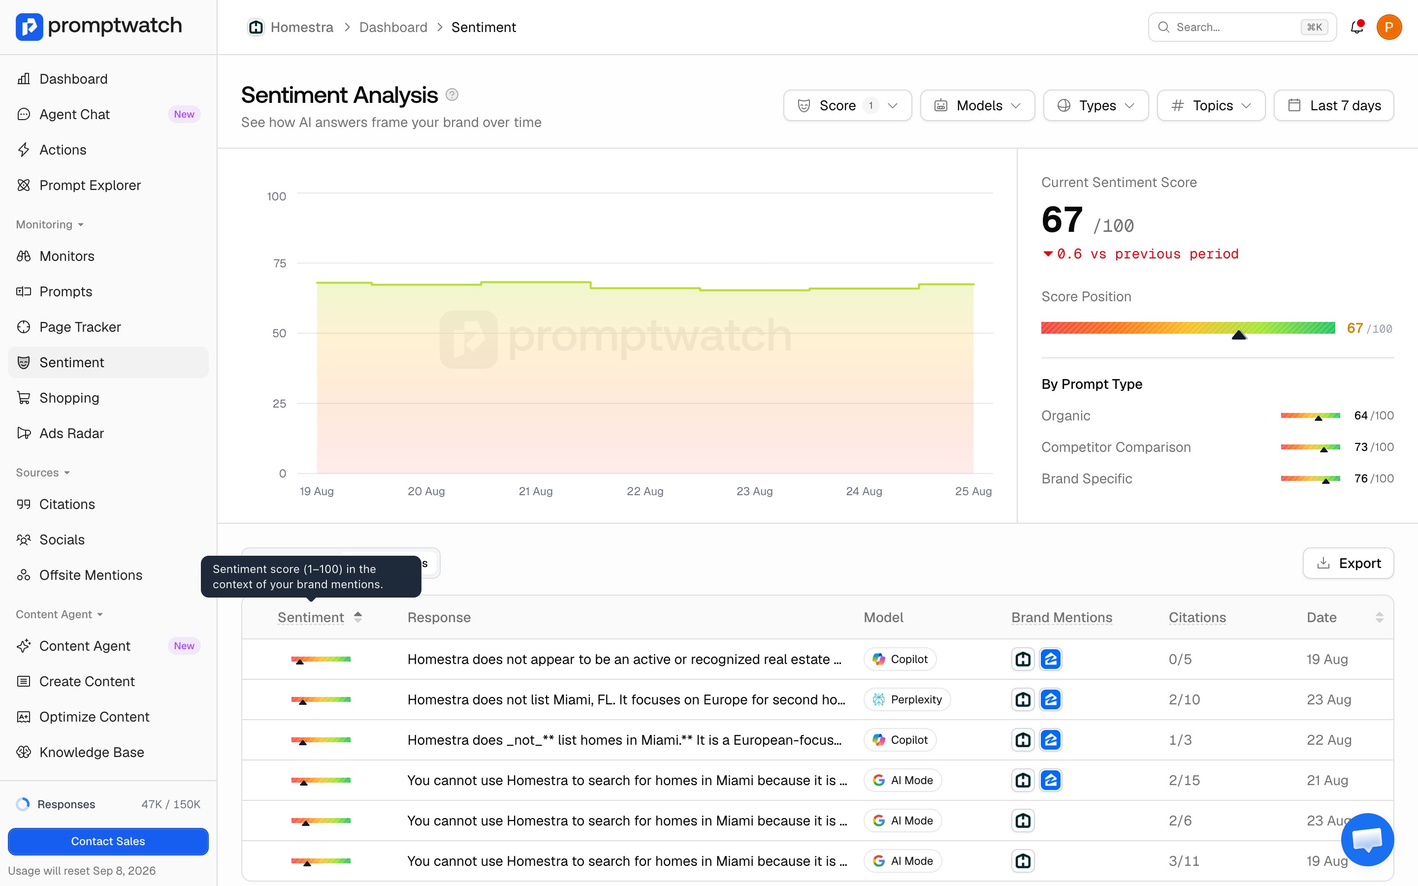
Task: Click the blue competitor brand icon in first row
Action: pos(1051,659)
